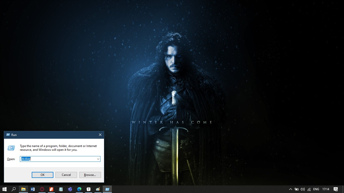Launch Microsoft Edge from taskbar

pos(79,189)
